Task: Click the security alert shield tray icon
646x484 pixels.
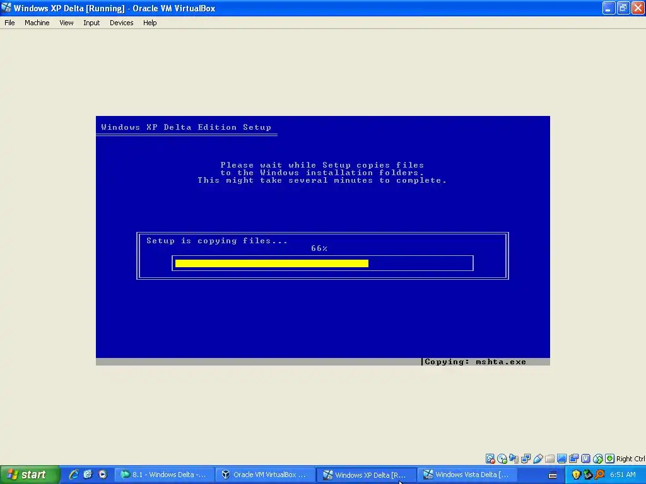Action: click(576, 475)
